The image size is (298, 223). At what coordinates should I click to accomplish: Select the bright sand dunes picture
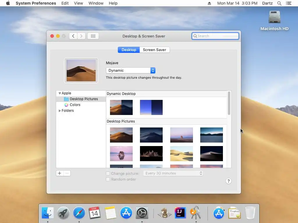(182, 154)
